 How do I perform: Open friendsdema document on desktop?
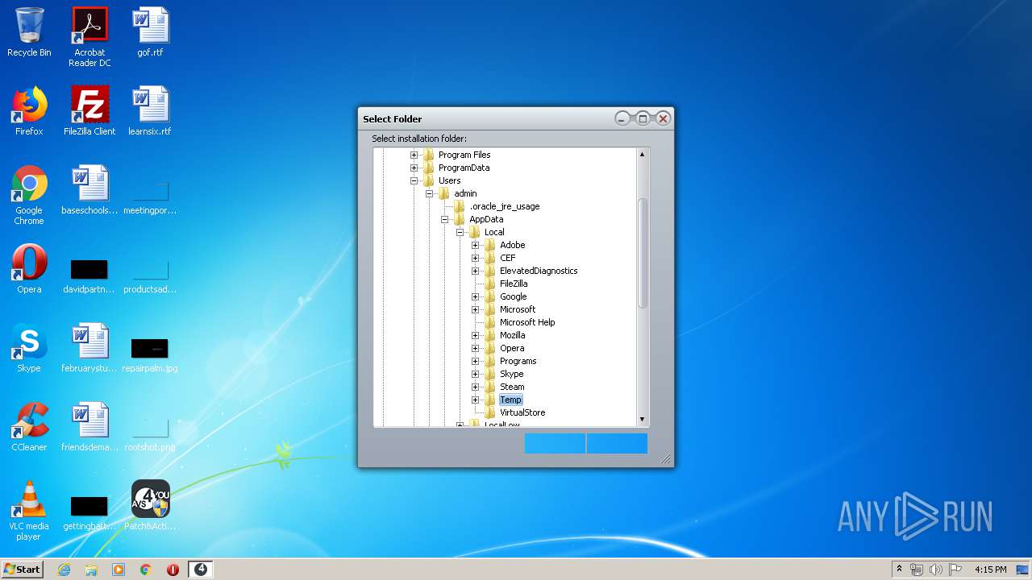(x=89, y=427)
